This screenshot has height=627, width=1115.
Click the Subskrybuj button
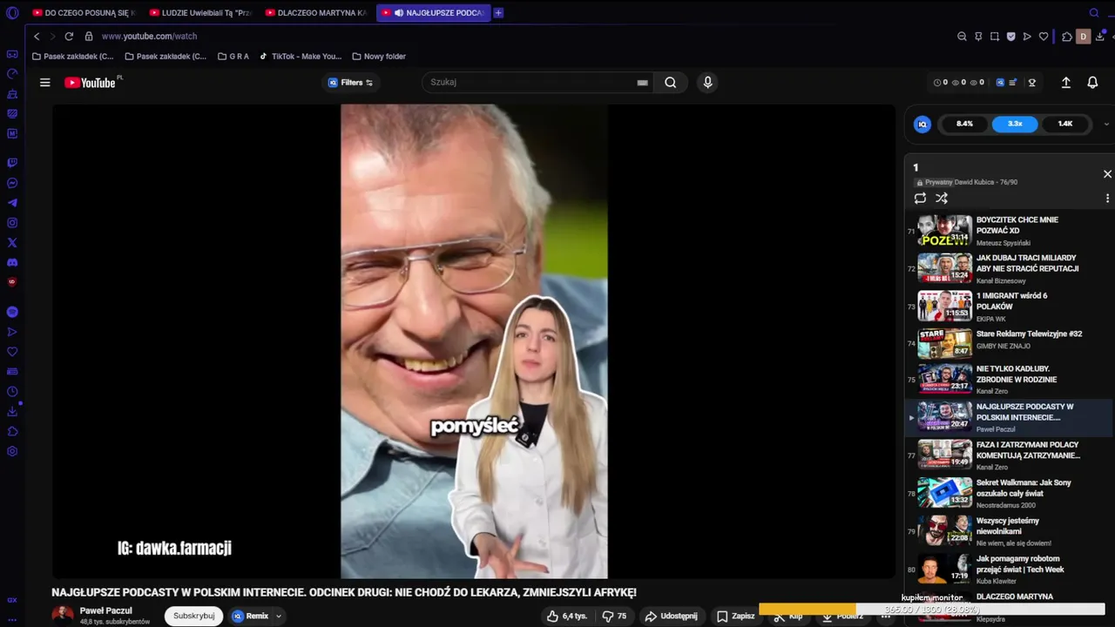(x=193, y=616)
